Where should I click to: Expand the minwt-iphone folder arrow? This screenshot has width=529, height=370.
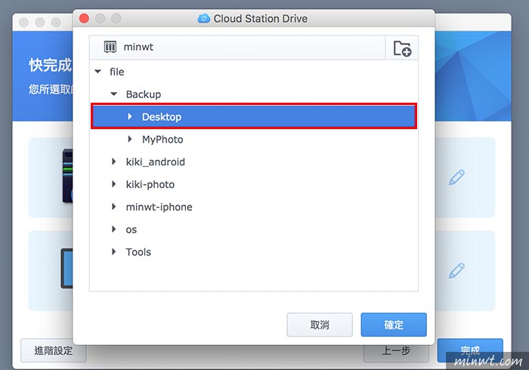pyautogui.click(x=113, y=207)
